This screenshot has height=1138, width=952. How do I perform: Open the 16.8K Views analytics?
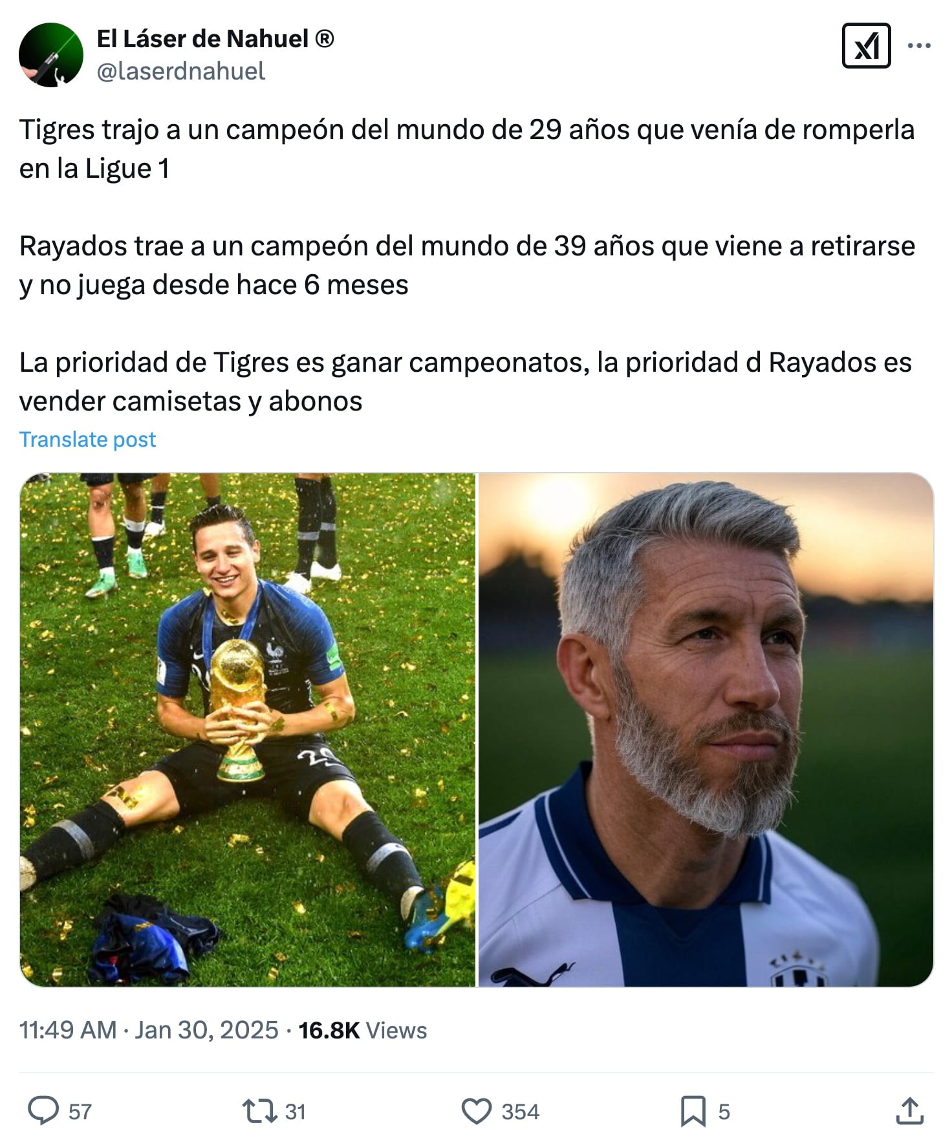(x=362, y=1030)
